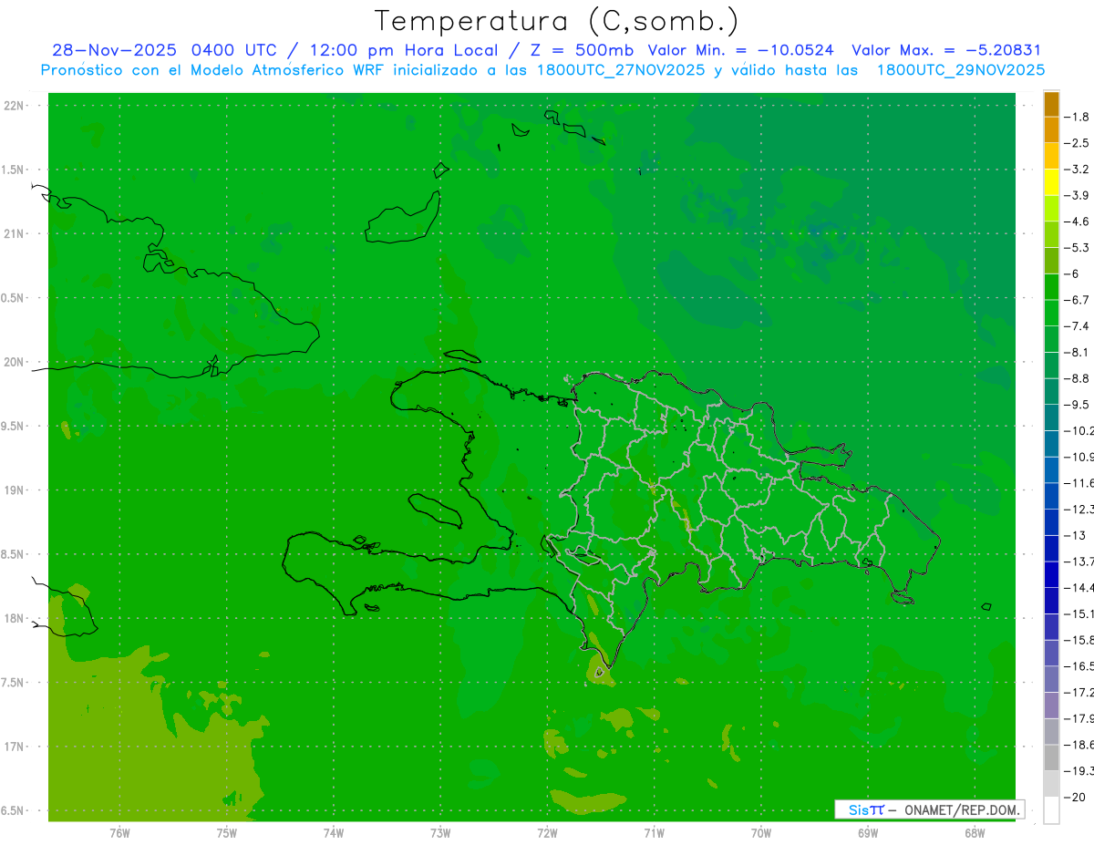Image resolution: width=1094 pixels, height=845 pixels.
Task: Pick the lime swatch between -3.9 and -4.6
Action: click(x=1051, y=208)
